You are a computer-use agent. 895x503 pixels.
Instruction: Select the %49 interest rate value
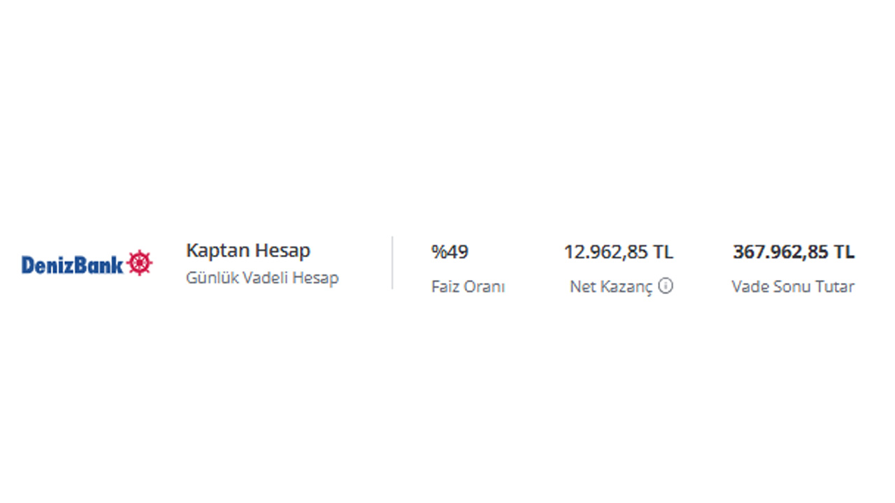click(x=450, y=251)
